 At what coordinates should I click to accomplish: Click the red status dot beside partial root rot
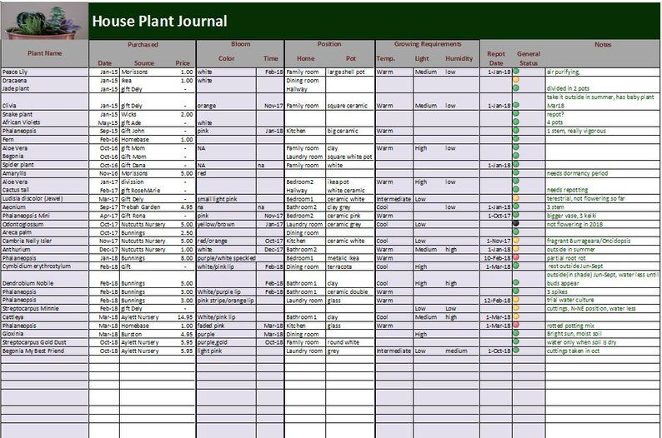515,257
